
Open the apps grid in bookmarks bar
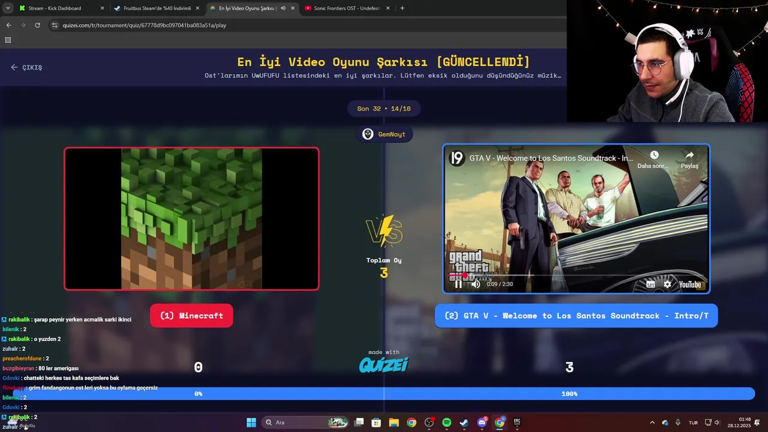[8, 40]
